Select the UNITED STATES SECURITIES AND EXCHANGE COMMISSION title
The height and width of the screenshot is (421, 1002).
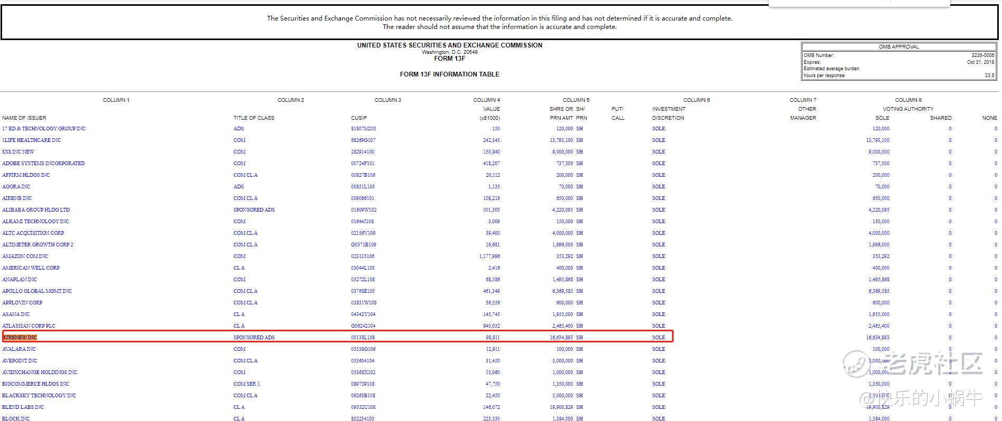[450, 45]
